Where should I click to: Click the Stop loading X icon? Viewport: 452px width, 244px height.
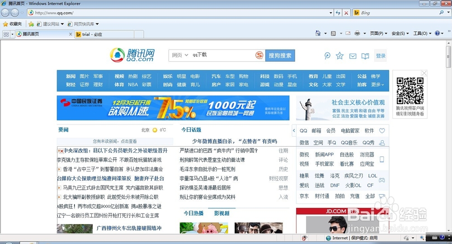point(346,13)
